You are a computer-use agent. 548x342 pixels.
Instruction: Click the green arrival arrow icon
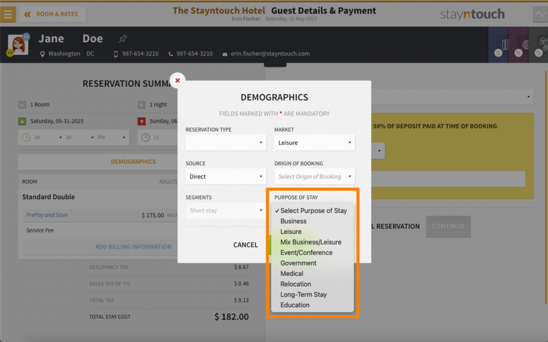tap(22, 122)
